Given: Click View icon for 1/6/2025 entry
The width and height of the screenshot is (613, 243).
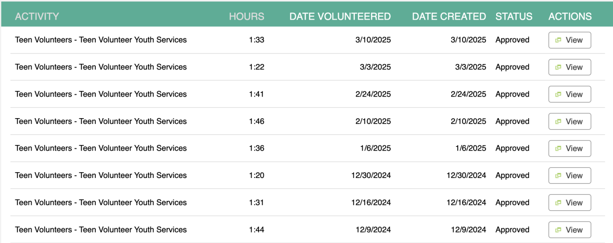Looking at the screenshot, I should (558, 149).
